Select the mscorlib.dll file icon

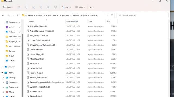coord(28,64)
